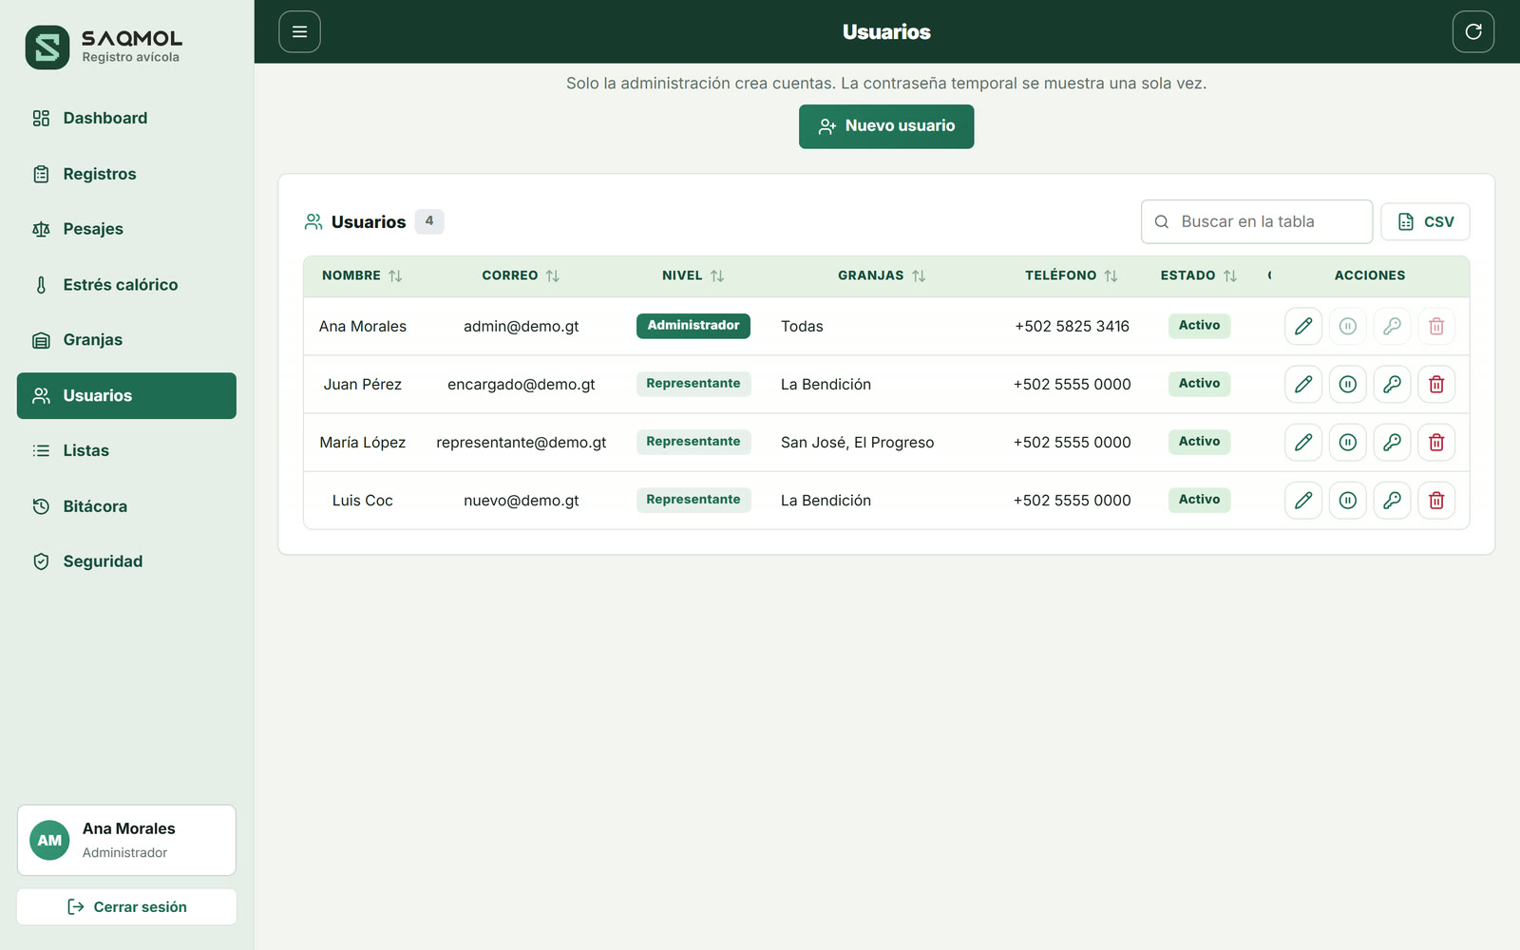Reset password for Luis Coc key icon
1520x950 pixels.
pyautogui.click(x=1392, y=500)
